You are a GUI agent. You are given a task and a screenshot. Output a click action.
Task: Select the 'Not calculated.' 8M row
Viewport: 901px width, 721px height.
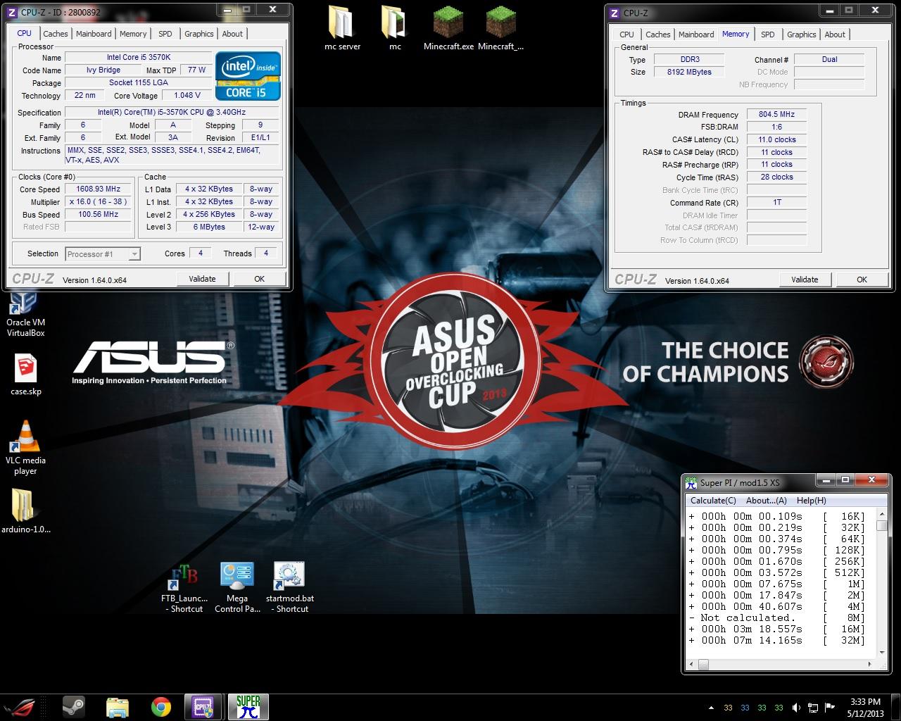click(x=777, y=617)
